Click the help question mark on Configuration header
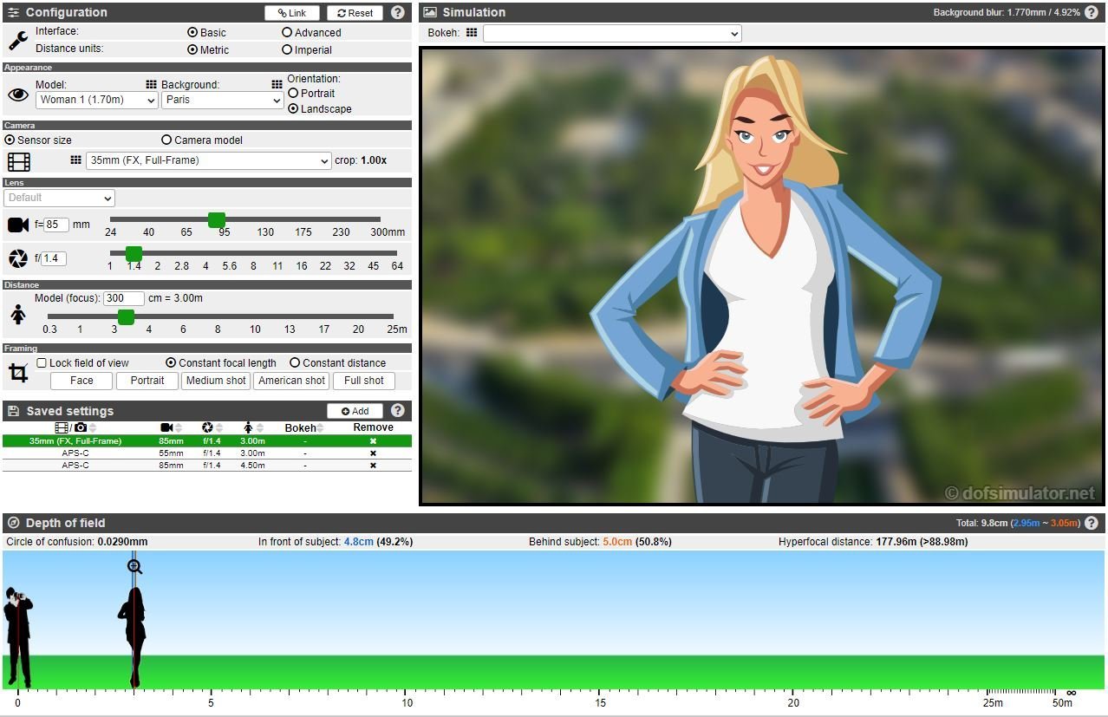The width and height of the screenshot is (1108, 717). (397, 12)
